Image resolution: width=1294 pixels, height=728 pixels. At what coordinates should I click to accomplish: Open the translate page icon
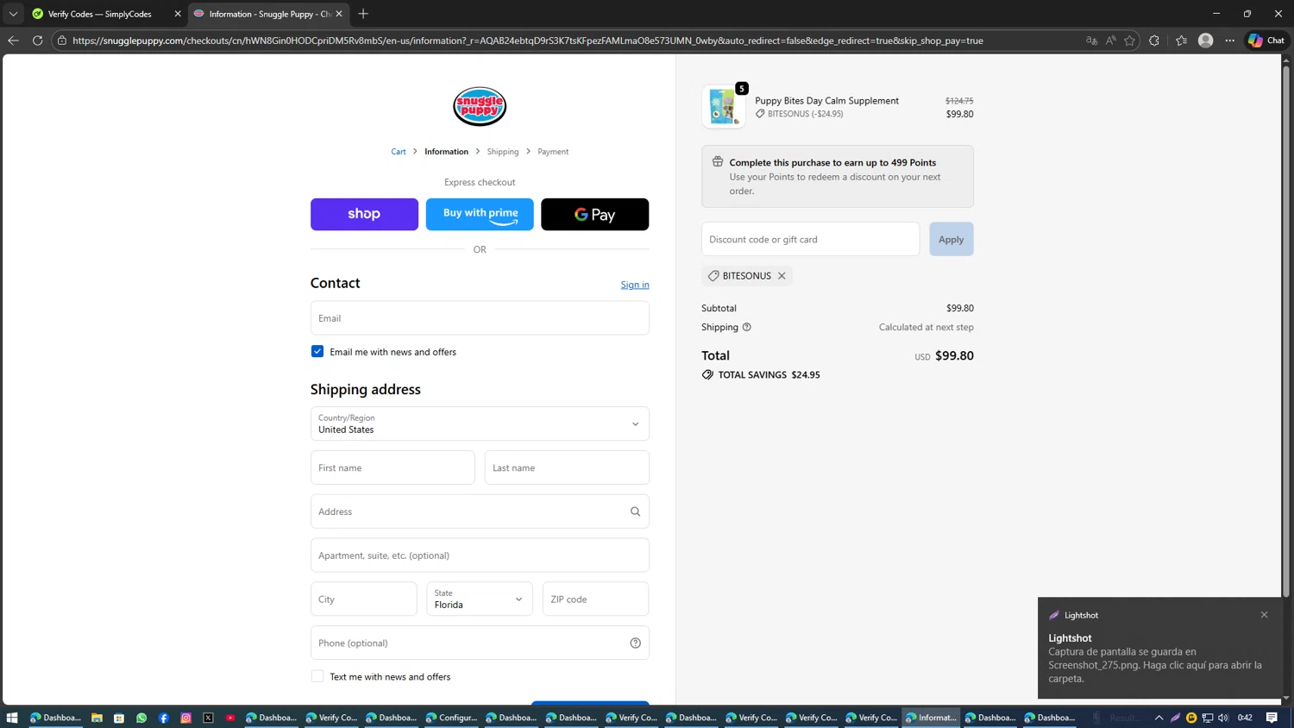click(x=1091, y=41)
